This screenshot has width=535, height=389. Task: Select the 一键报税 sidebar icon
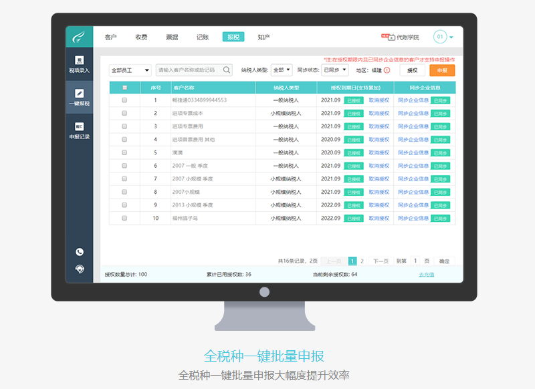point(79,98)
